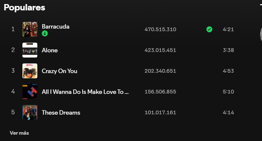Select the Crazy On You album artwork

tap(30, 71)
